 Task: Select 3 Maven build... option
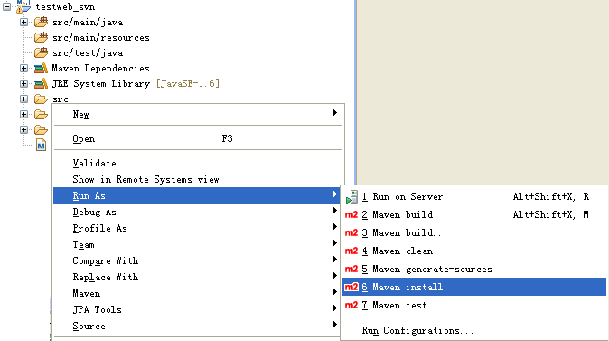coord(474,232)
